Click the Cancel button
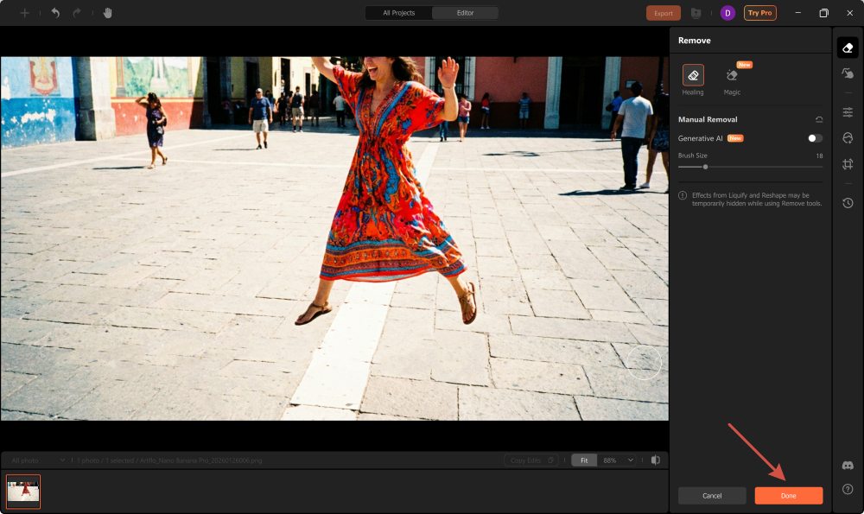Image resolution: width=864 pixels, height=514 pixels. [712, 496]
